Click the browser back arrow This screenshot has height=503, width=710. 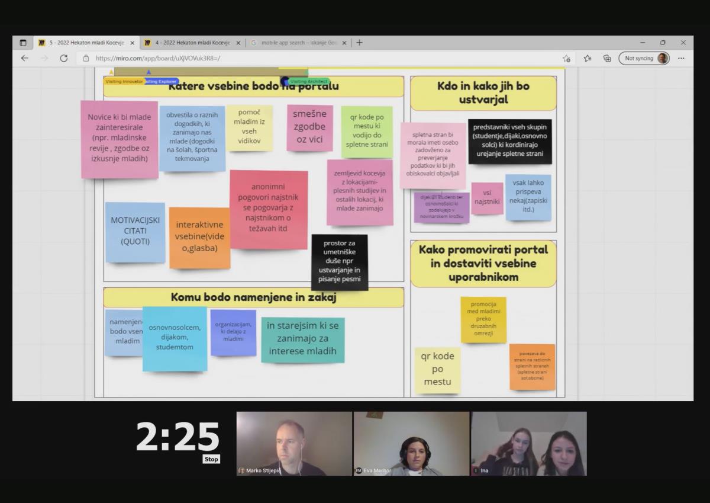click(24, 58)
